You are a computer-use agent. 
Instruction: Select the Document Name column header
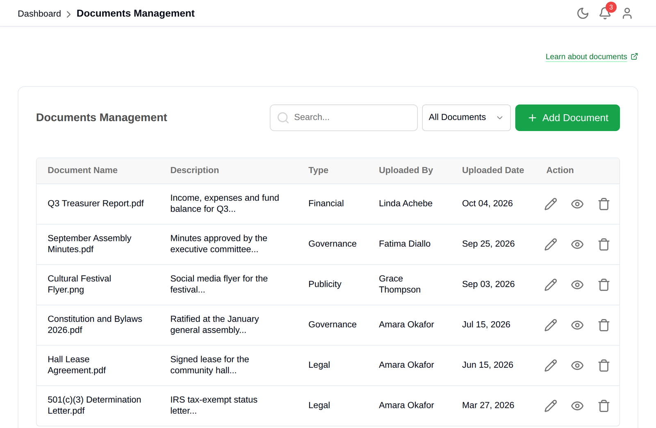point(82,170)
